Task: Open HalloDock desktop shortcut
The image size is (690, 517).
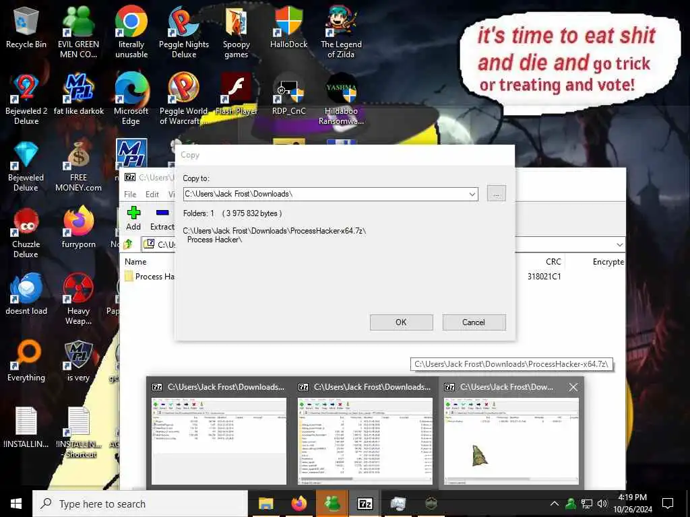Action: click(x=288, y=28)
